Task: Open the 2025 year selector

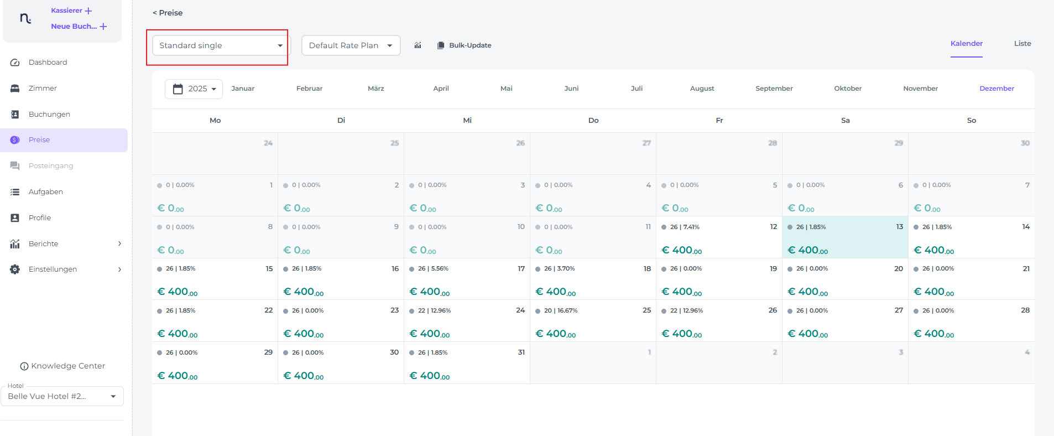Action: [x=194, y=89]
